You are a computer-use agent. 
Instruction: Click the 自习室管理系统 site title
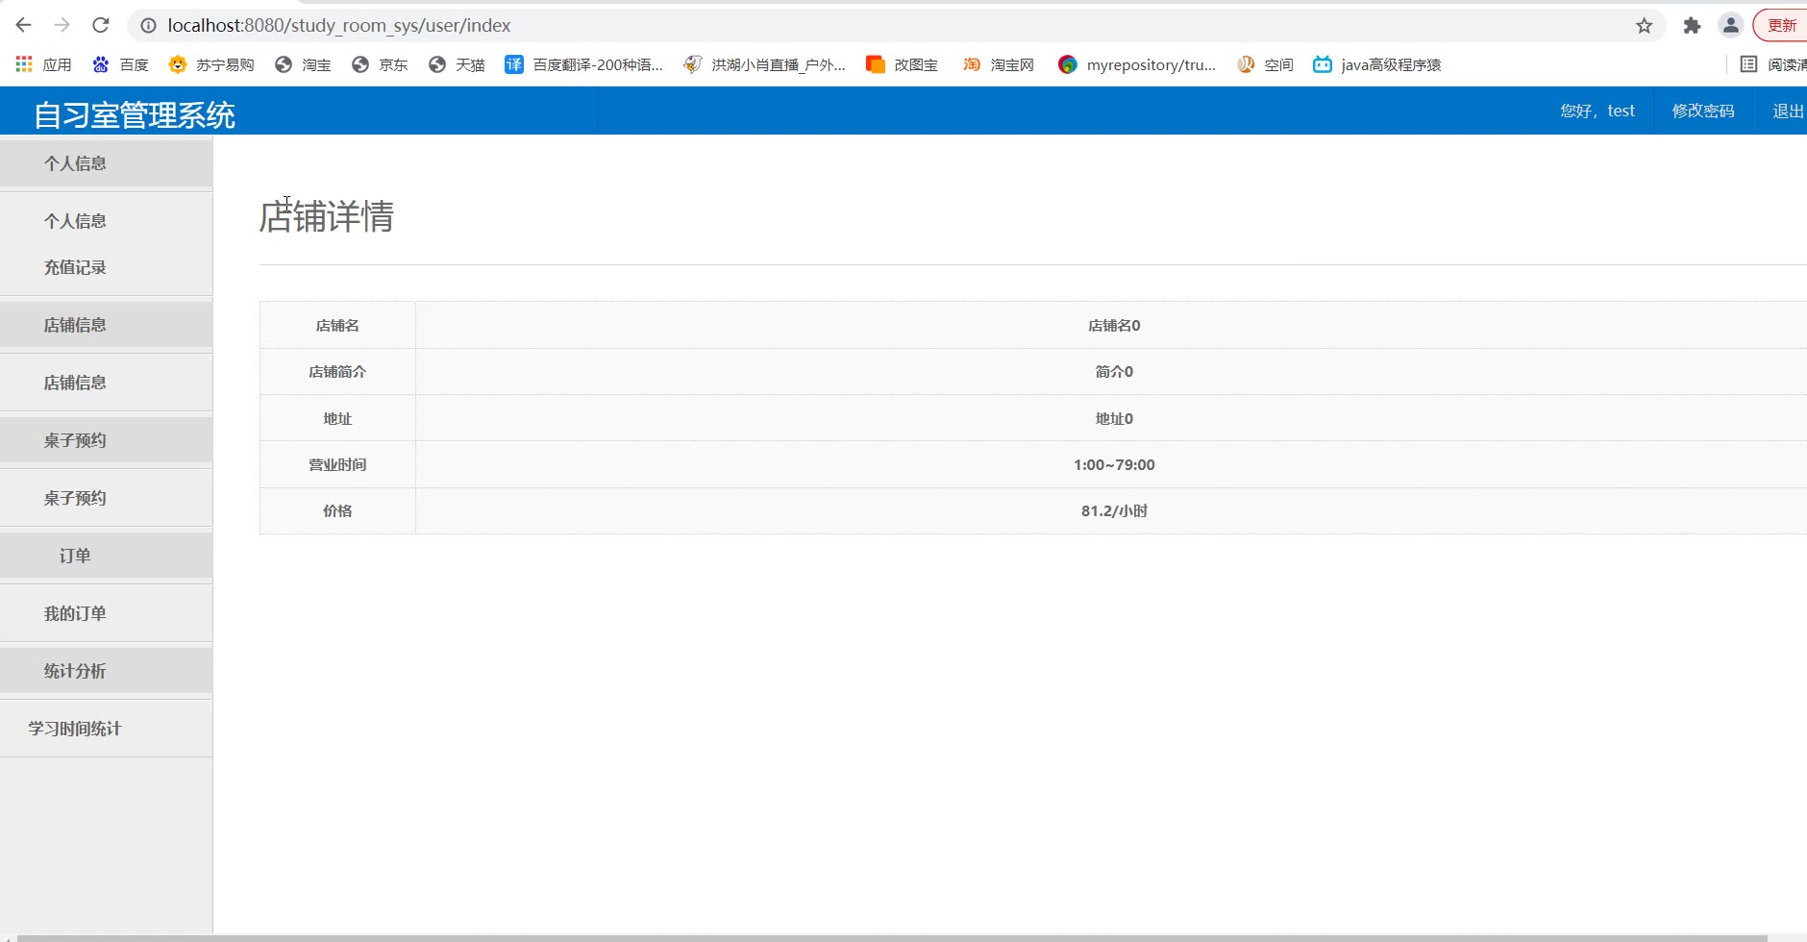click(135, 115)
